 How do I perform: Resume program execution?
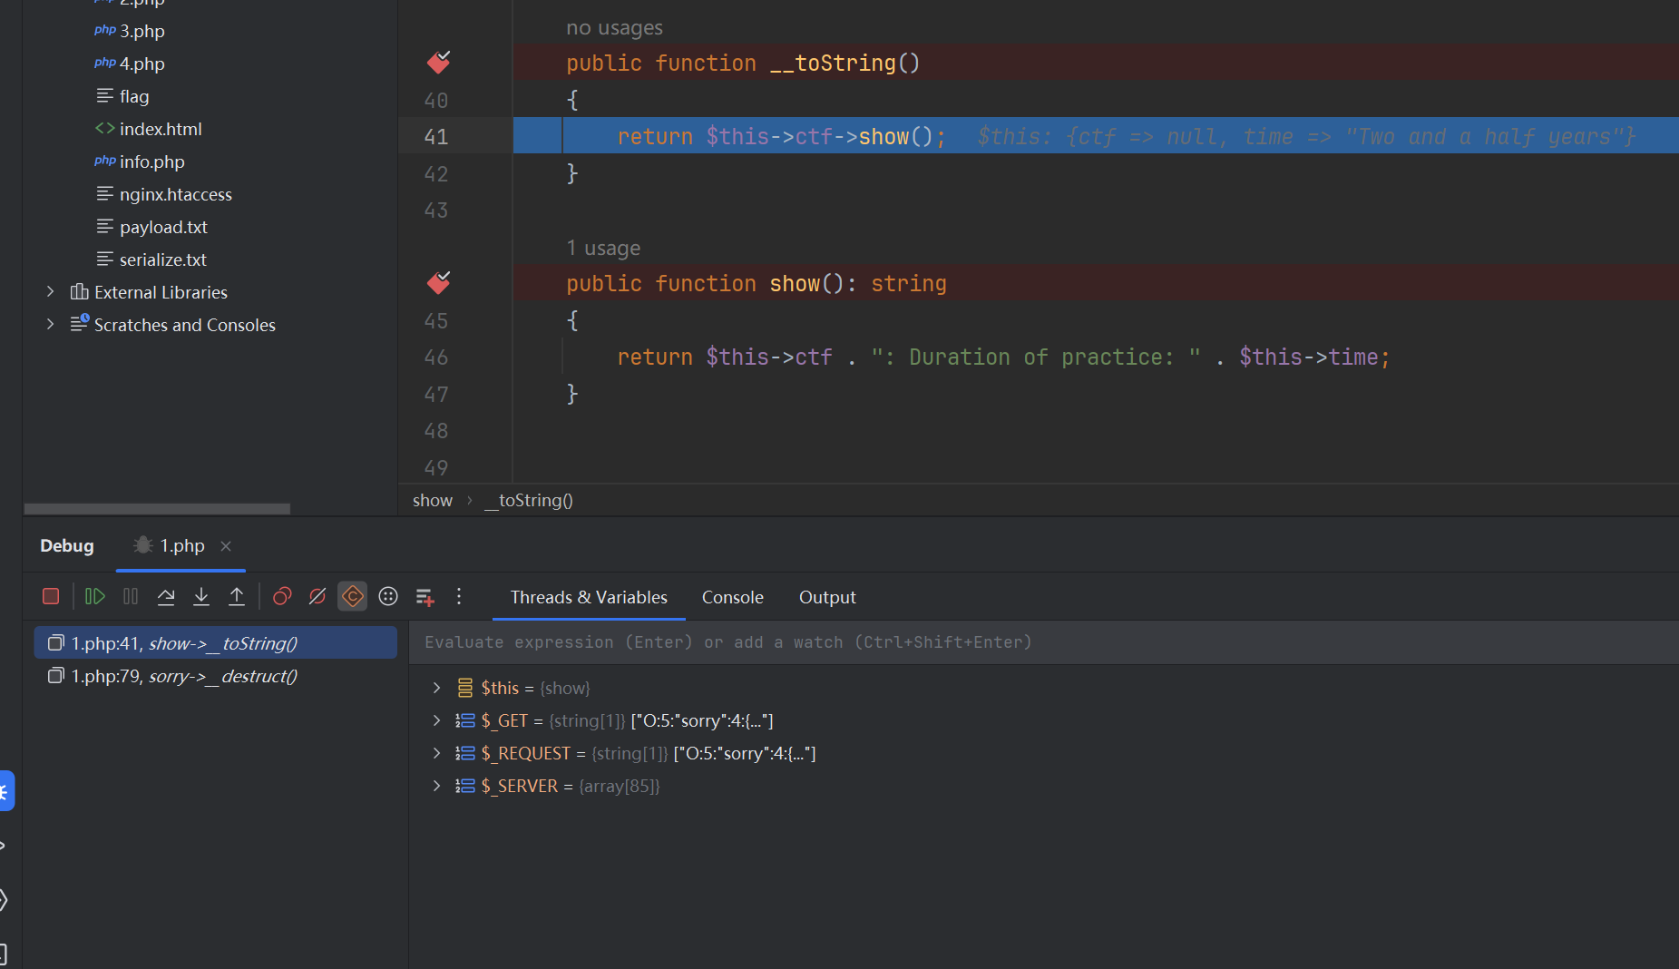[95, 596]
